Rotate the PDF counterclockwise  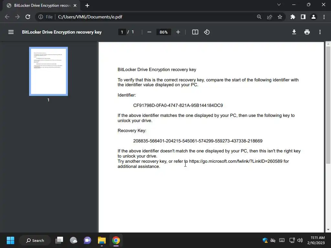click(x=207, y=32)
